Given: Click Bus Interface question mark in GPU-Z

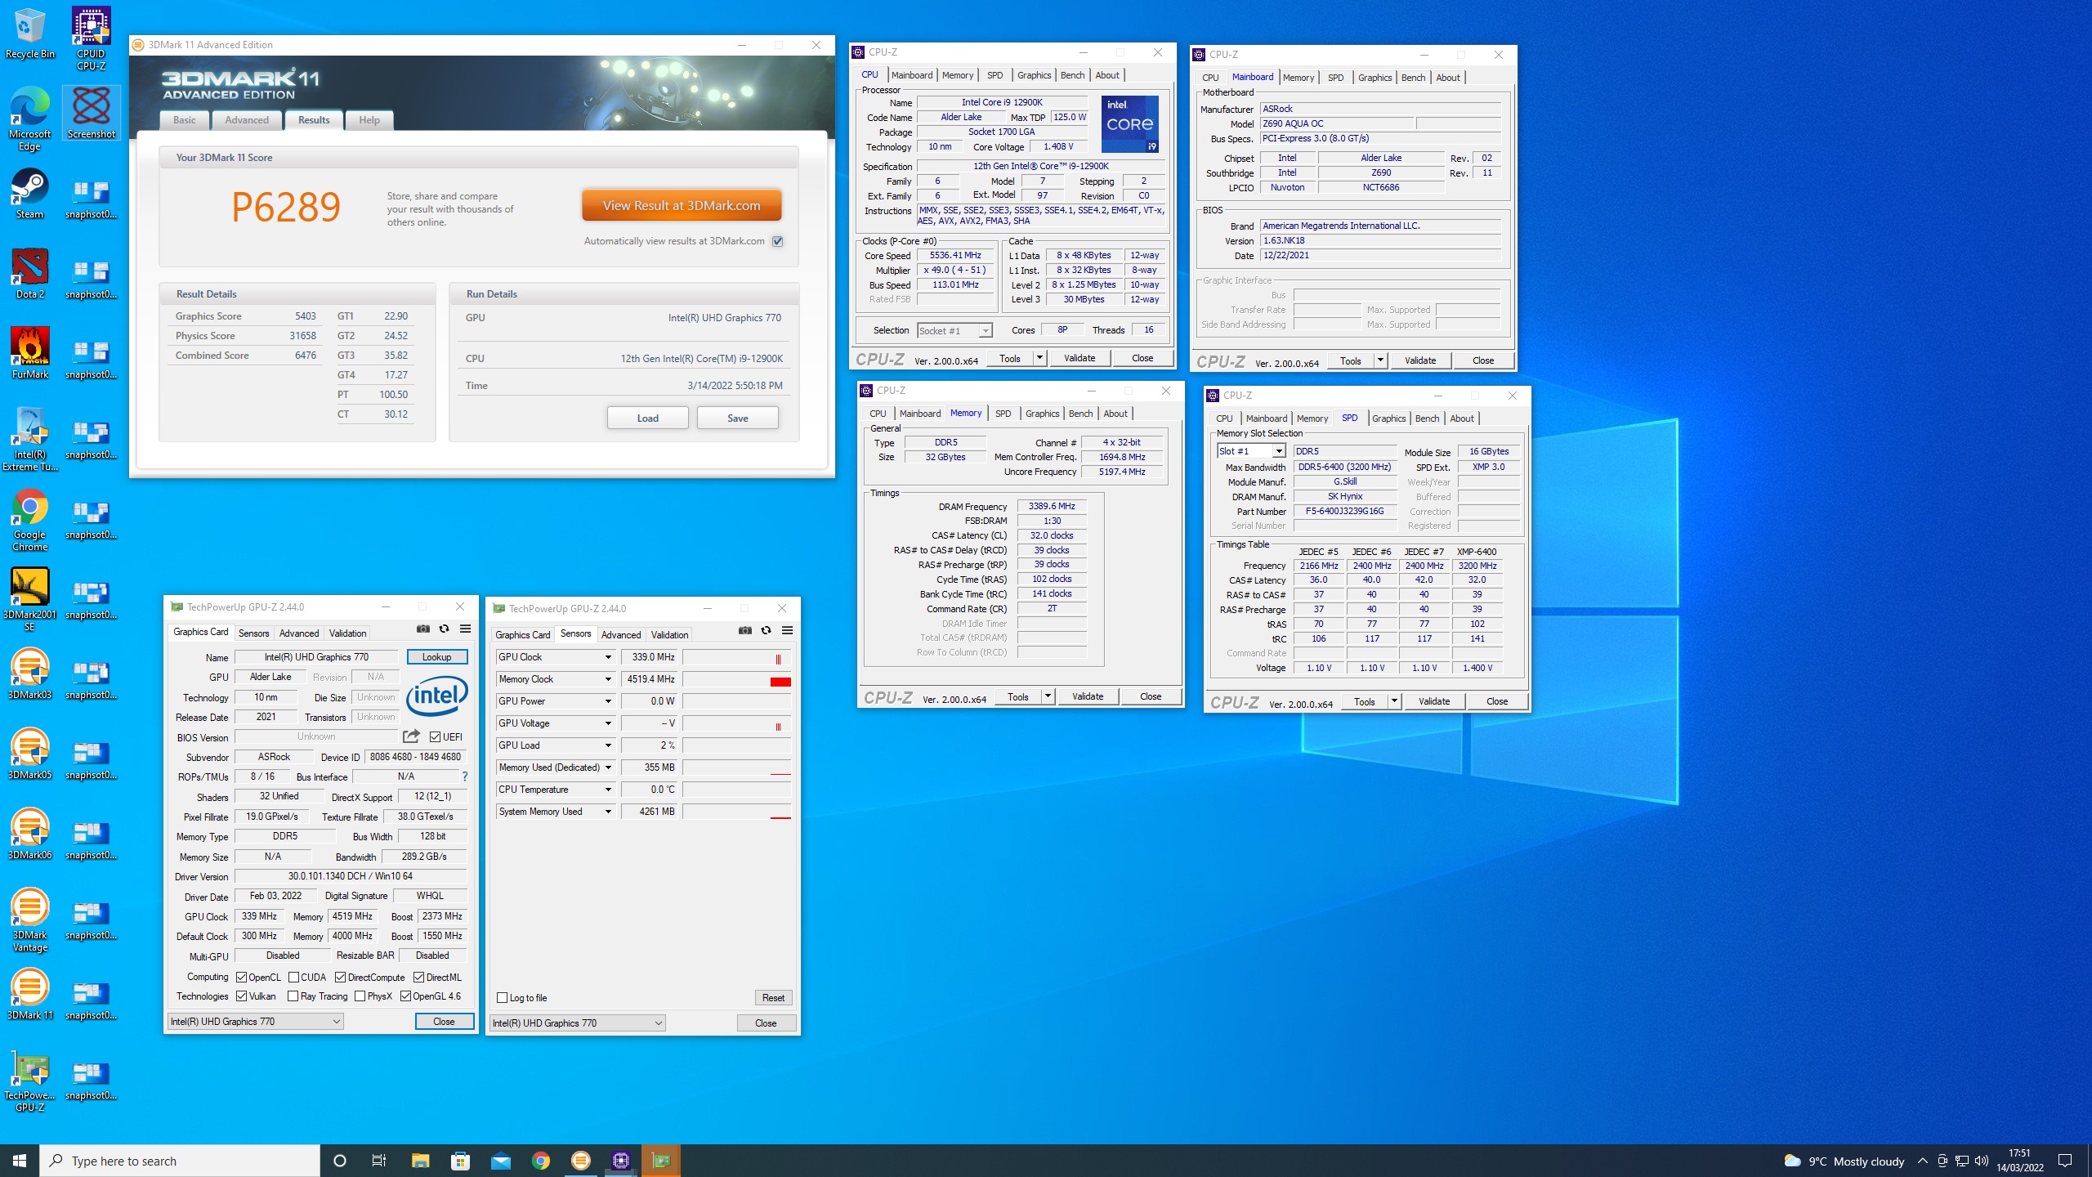Looking at the screenshot, I should click(x=465, y=776).
